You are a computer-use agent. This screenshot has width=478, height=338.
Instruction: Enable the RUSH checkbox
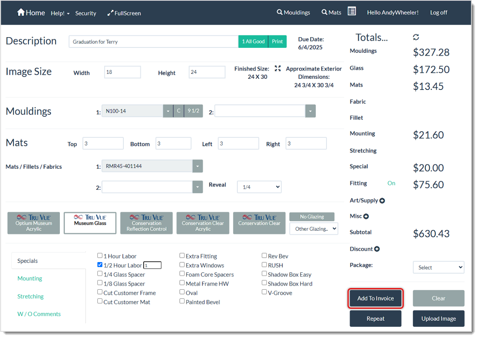(264, 265)
